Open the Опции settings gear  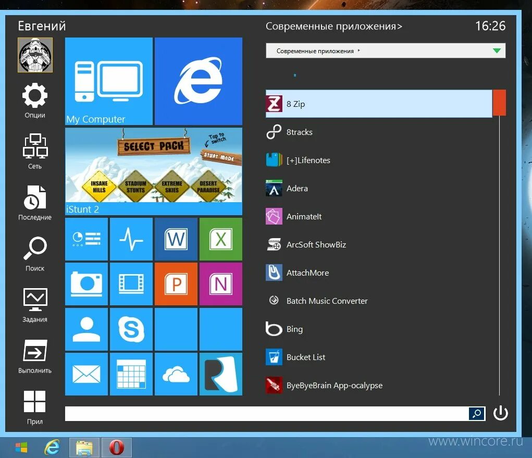click(34, 95)
